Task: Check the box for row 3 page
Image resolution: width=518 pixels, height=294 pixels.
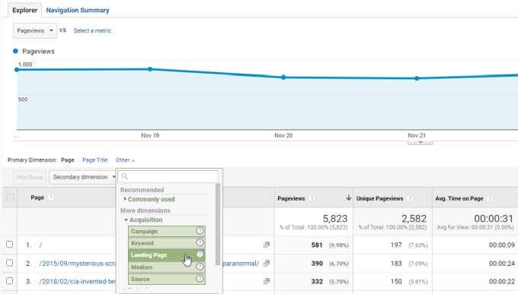Action: 10,281
